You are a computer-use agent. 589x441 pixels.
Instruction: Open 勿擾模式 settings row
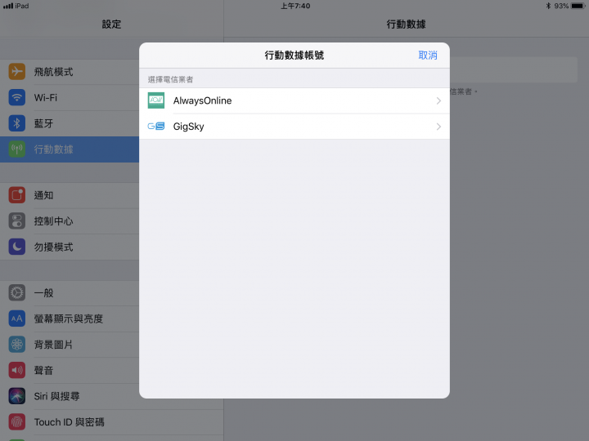click(70, 247)
